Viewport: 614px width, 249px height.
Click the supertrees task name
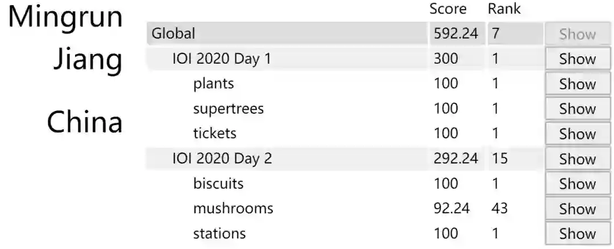(228, 109)
